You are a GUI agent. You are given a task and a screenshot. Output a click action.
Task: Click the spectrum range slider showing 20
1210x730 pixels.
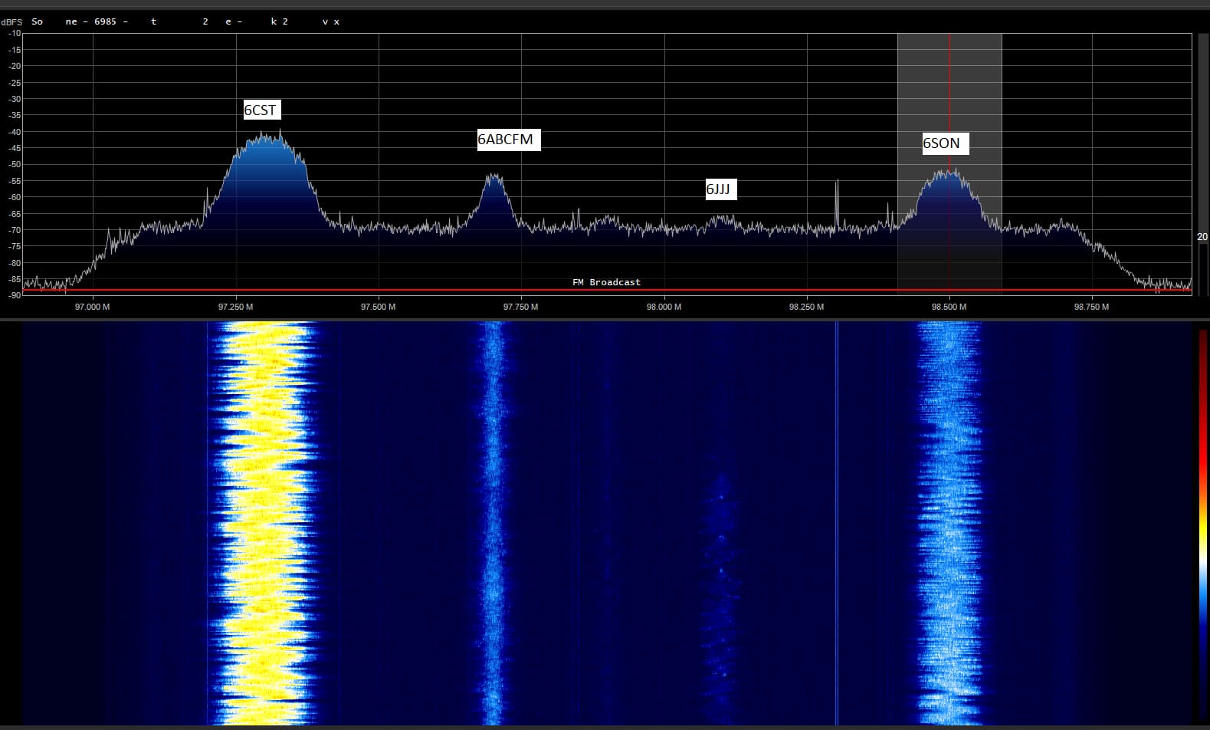tap(1202, 237)
